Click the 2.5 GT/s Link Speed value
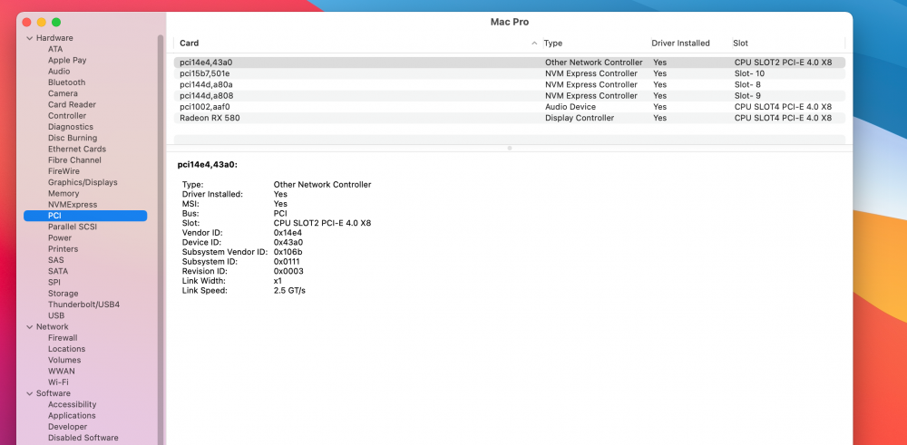This screenshot has height=445, width=907. 289,291
